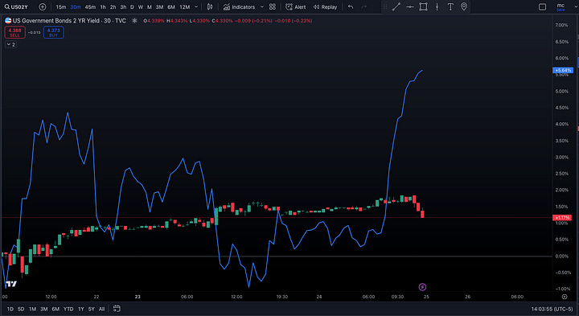Image resolution: width=579 pixels, height=316 pixels.
Task: Click the compare or add symbol plus icon
Action: (43, 6)
